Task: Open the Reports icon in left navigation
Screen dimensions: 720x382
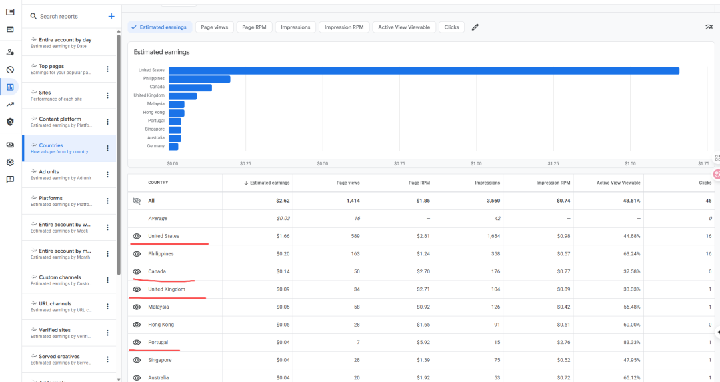Action: [x=10, y=87]
